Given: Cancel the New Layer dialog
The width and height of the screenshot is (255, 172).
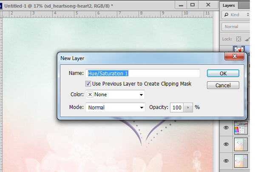Looking at the screenshot, I should (x=223, y=85).
